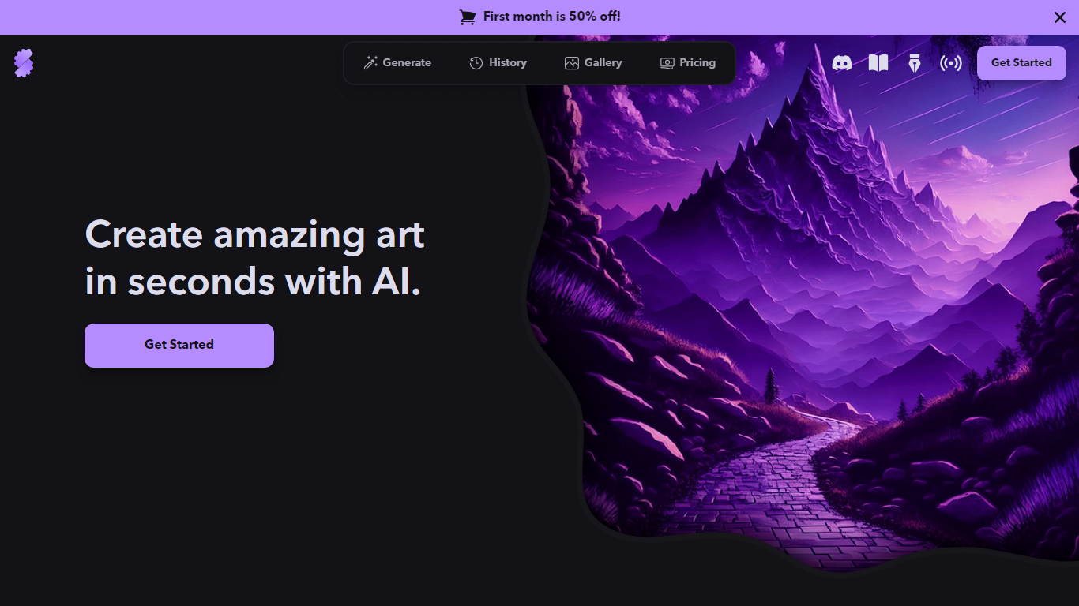
Task: Click the magic wand icon beside Generate
Action: tap(370, 63)
